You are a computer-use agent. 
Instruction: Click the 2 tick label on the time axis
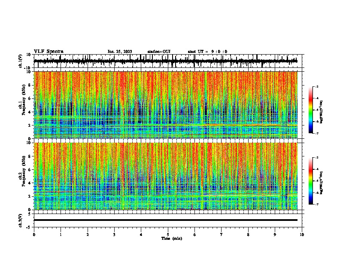coord(88,235)
